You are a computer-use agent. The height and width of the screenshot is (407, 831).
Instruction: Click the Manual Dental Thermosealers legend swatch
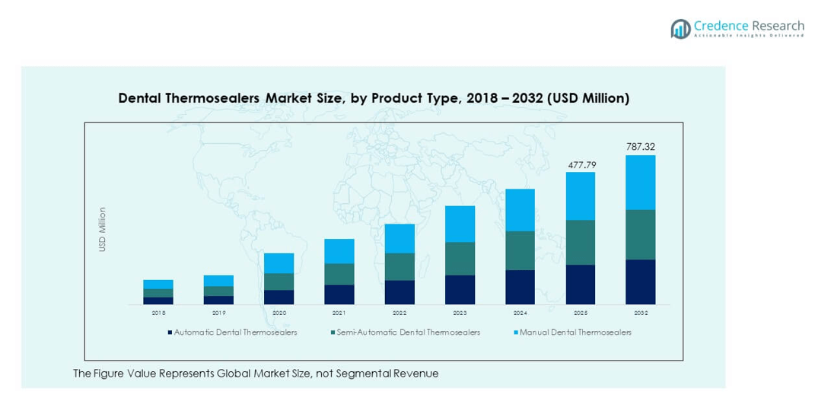point(515,332)
